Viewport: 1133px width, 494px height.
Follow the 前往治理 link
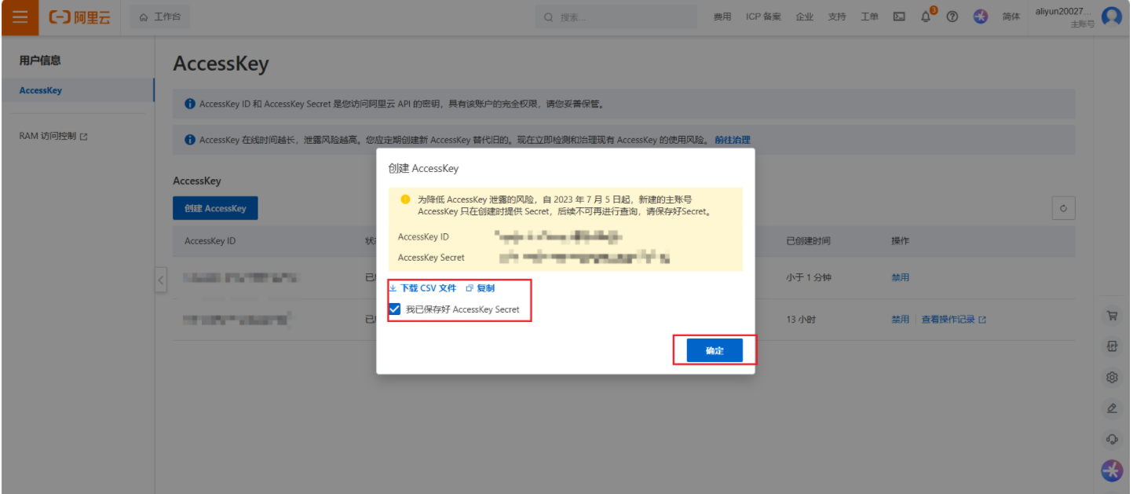[733, 140]
